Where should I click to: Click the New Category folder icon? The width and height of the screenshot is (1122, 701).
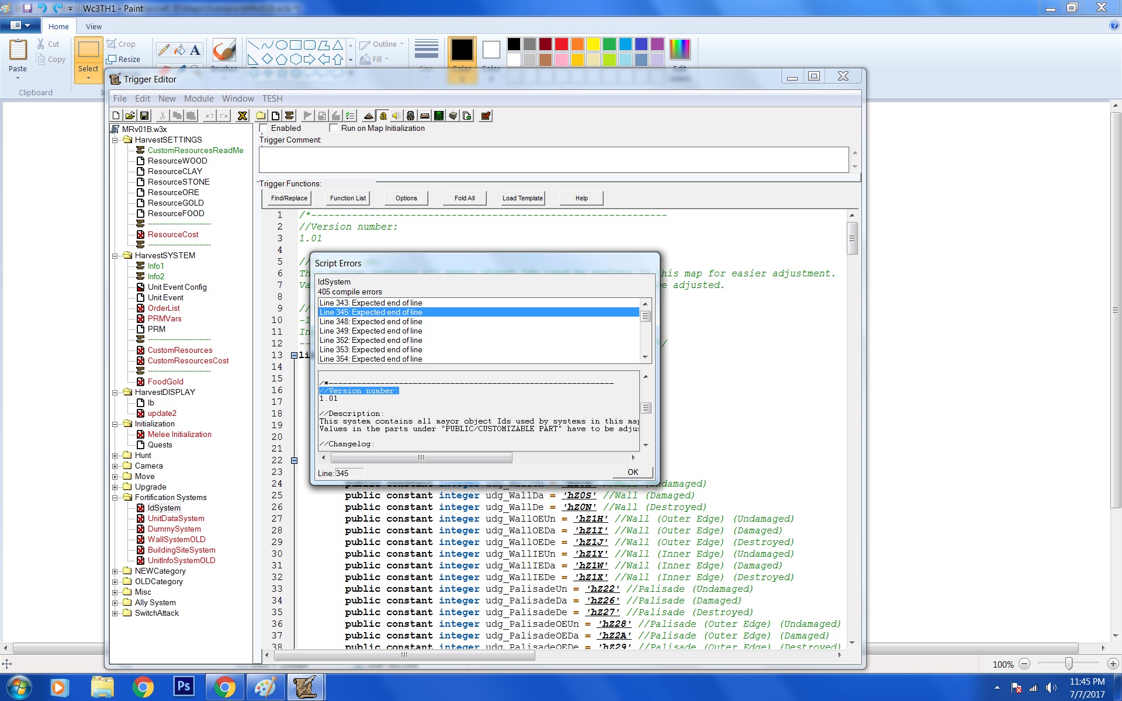tap(261, 116)
